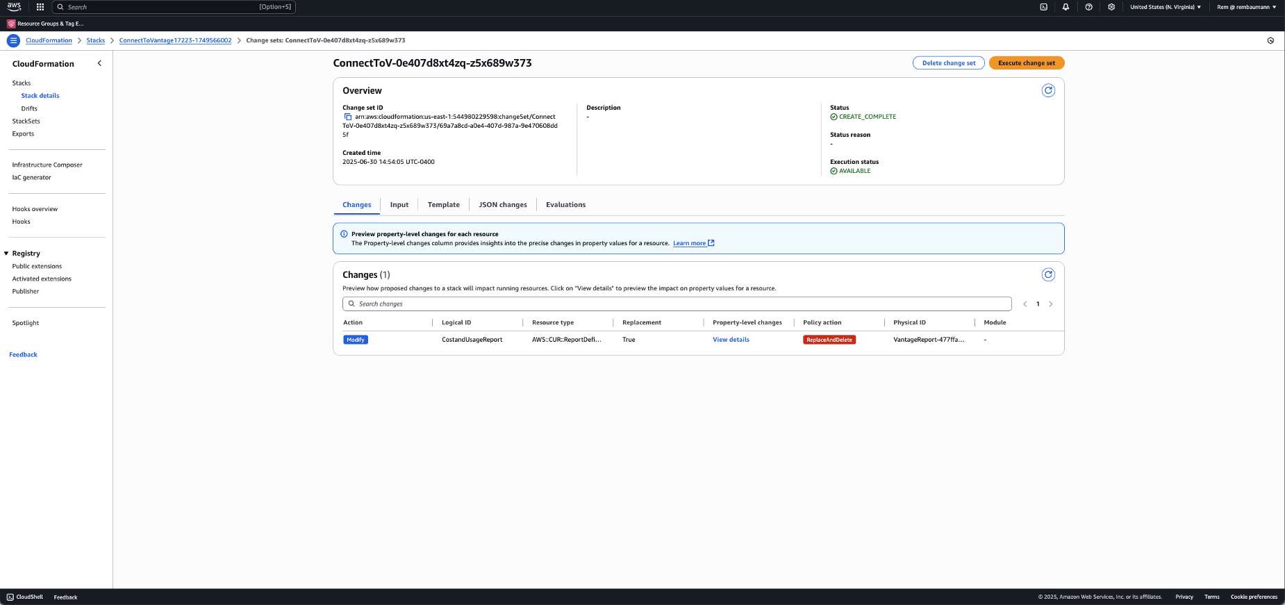Open CloudShell in the footer
Viewport: 1285px width, 605px height.
25,597
